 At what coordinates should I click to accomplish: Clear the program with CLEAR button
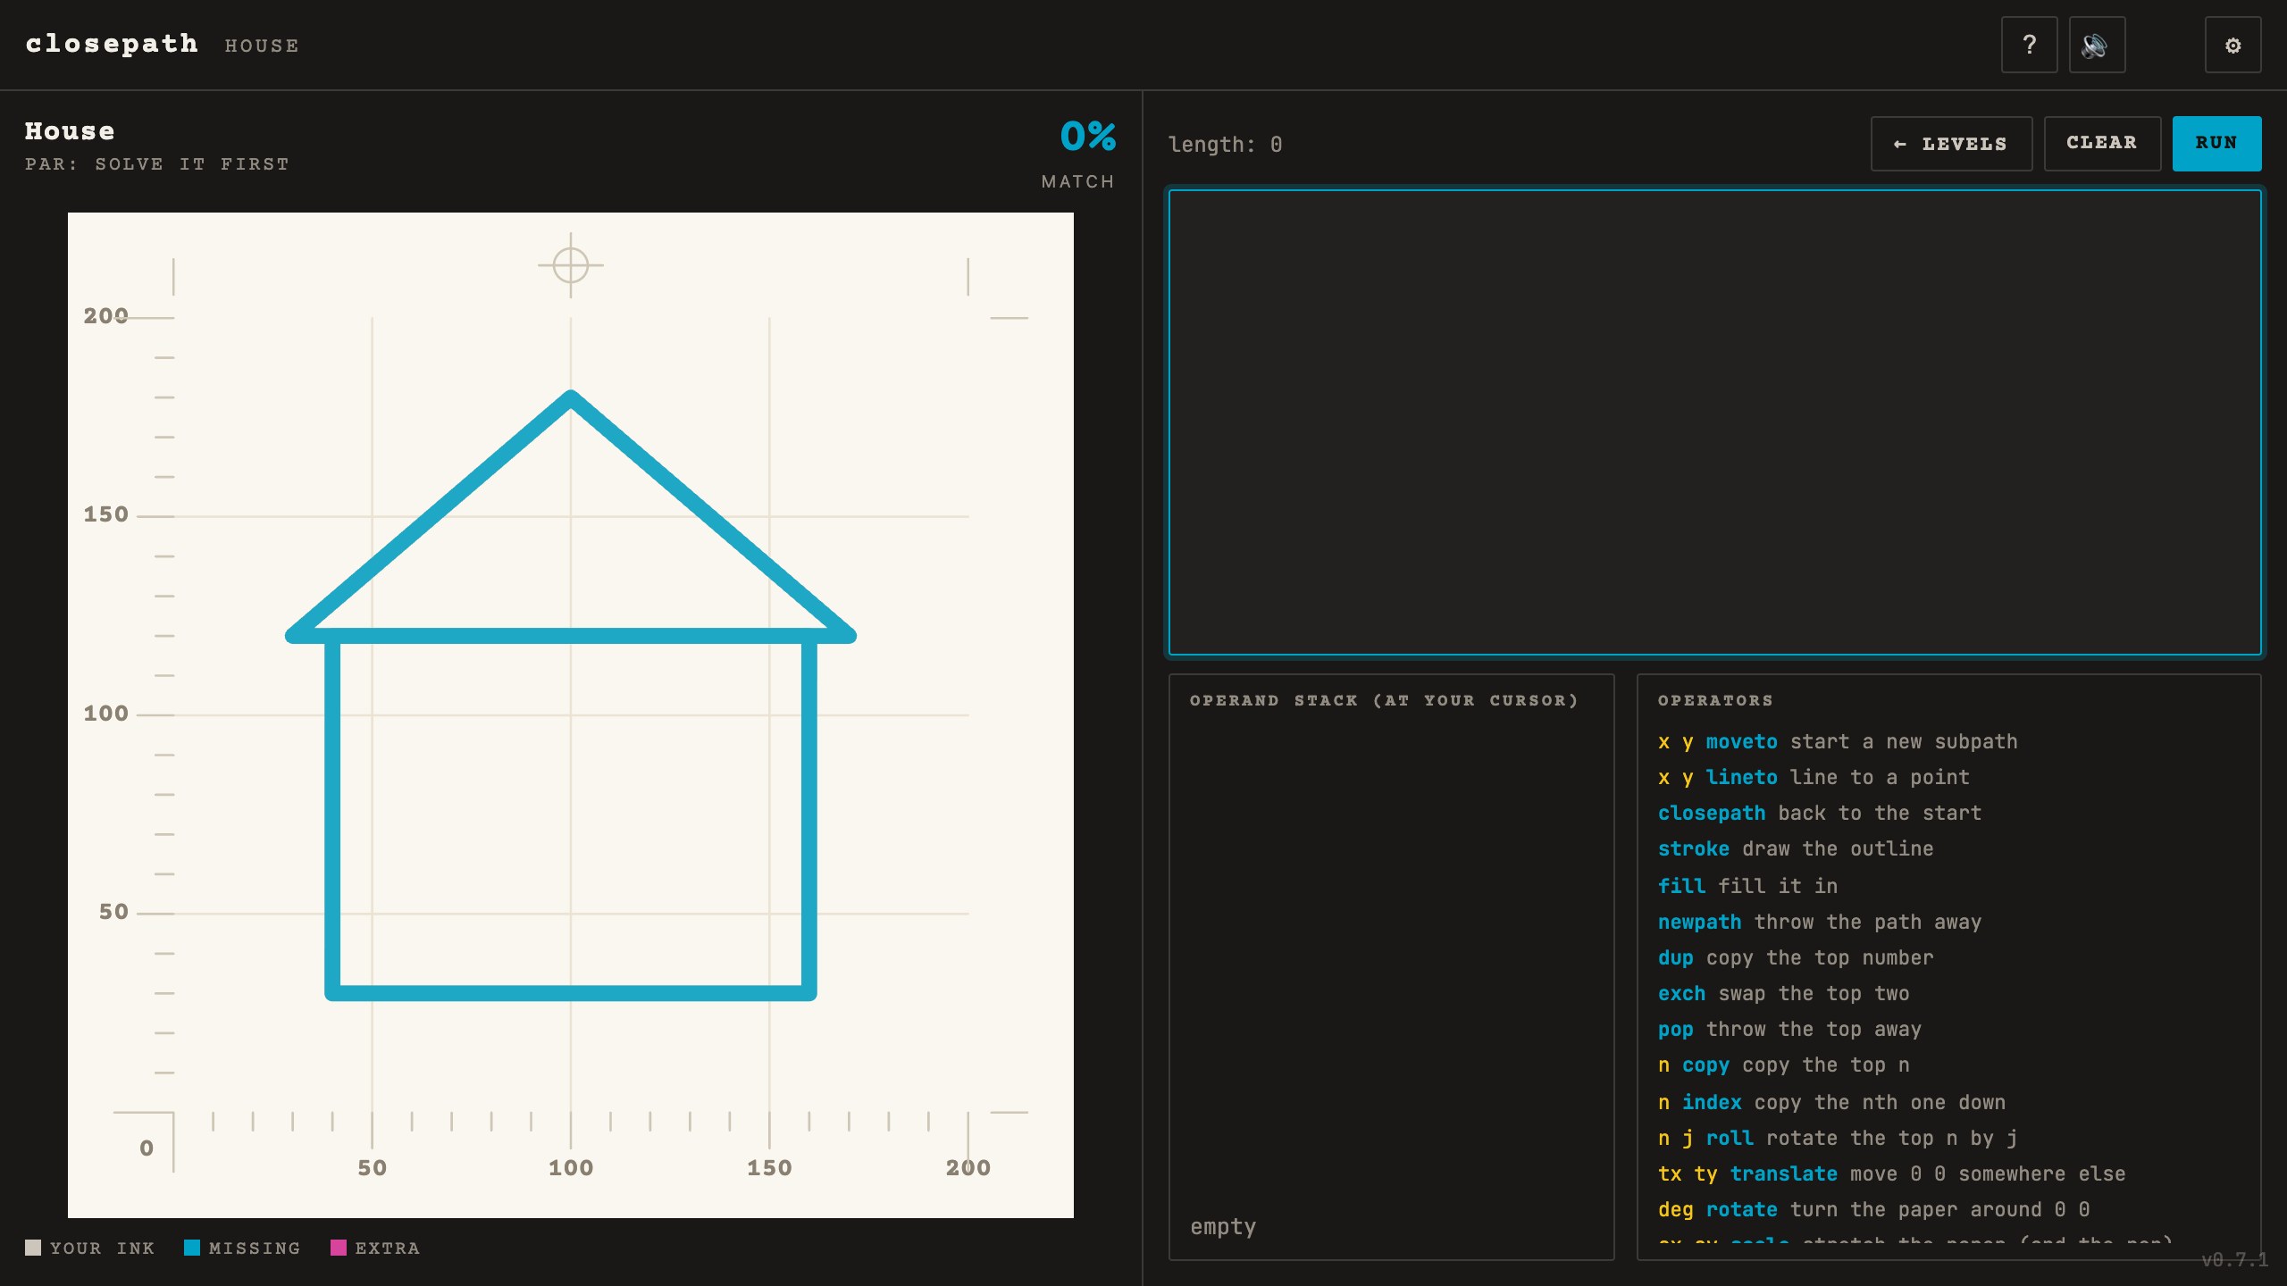(x=2102, y=144)
